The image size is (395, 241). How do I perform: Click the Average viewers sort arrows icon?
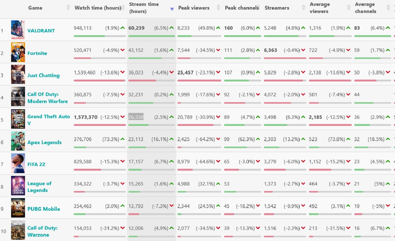point(349,8)
